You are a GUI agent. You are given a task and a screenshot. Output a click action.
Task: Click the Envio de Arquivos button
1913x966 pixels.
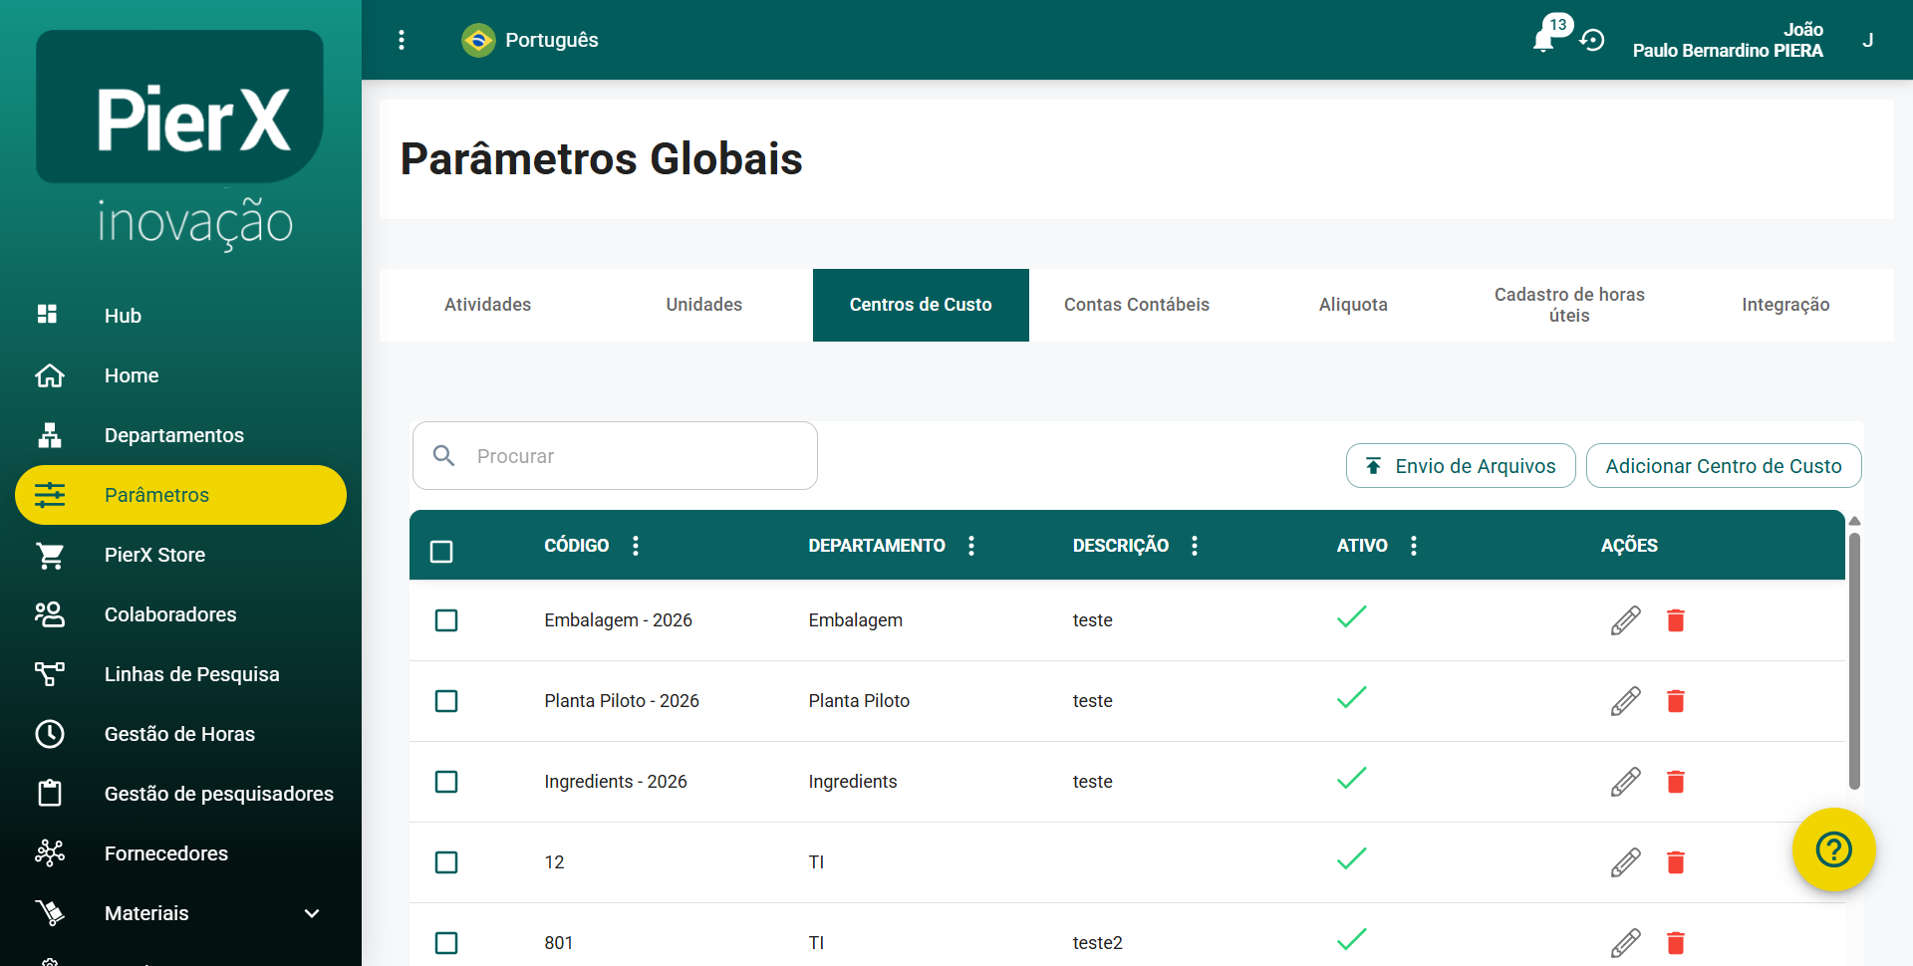point(1460,466)
